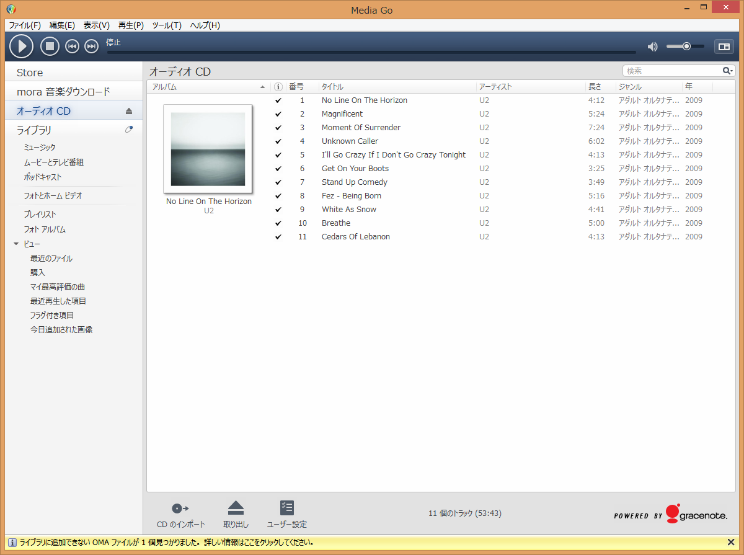This screenshot has width=744, height=555.
Task: Select the album cover thumbnail
Action: [x=208, y=149]
